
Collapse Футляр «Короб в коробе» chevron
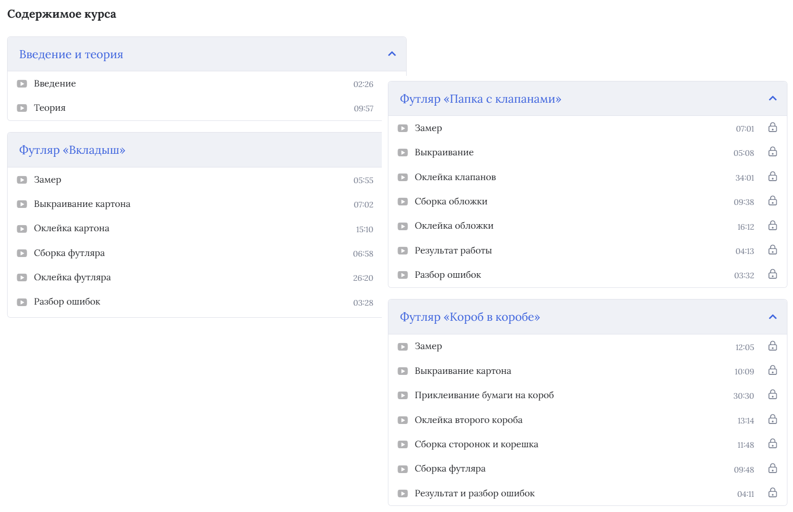coord(772,317)
